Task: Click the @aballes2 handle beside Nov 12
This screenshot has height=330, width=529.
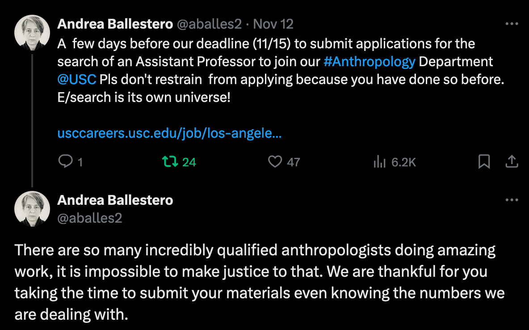Action: coord(209,24)
